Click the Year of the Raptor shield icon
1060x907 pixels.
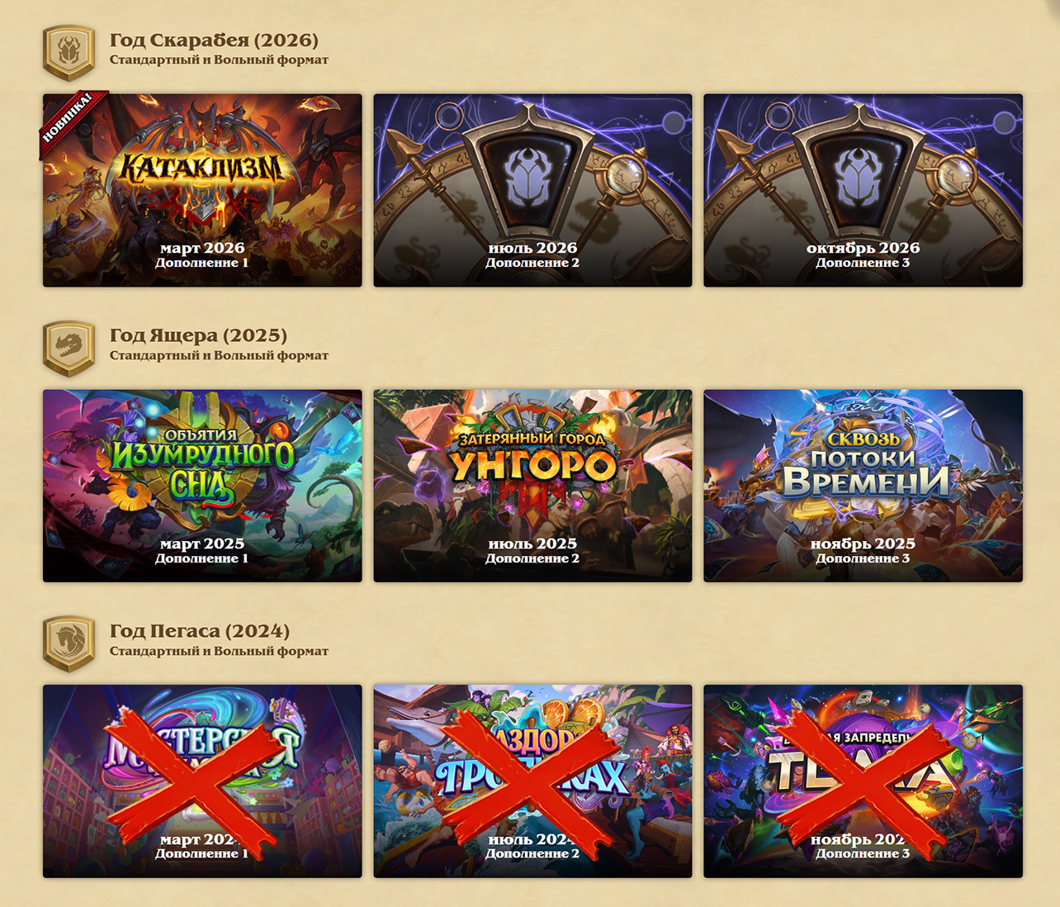tap(69, 349)
